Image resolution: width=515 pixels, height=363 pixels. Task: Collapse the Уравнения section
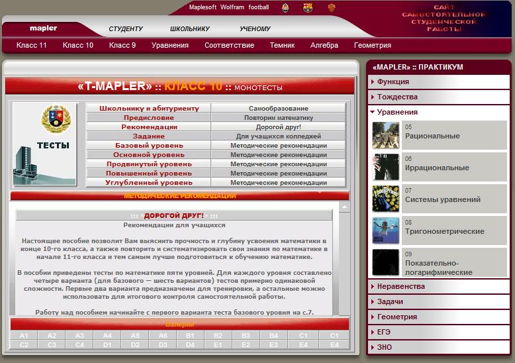397,112
